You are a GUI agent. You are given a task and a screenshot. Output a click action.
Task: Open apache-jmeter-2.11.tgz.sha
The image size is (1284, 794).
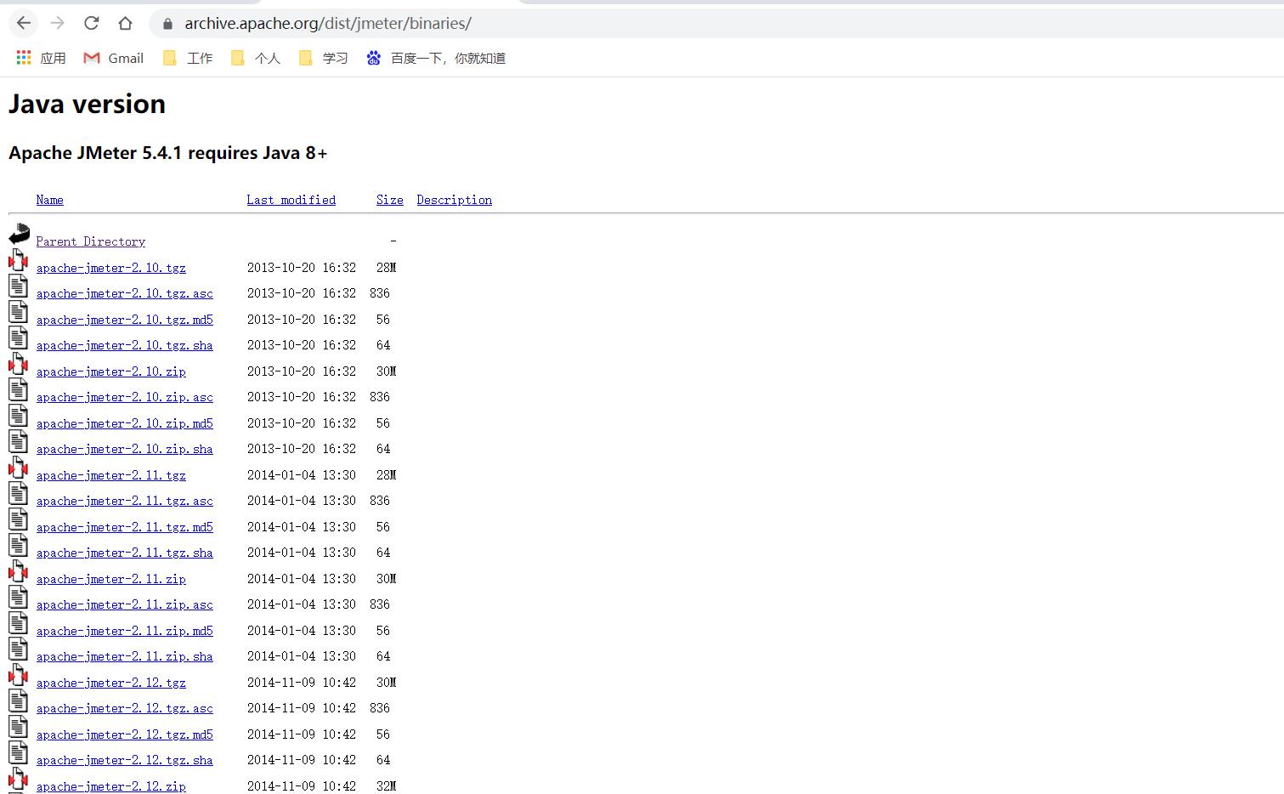[124, 553]
